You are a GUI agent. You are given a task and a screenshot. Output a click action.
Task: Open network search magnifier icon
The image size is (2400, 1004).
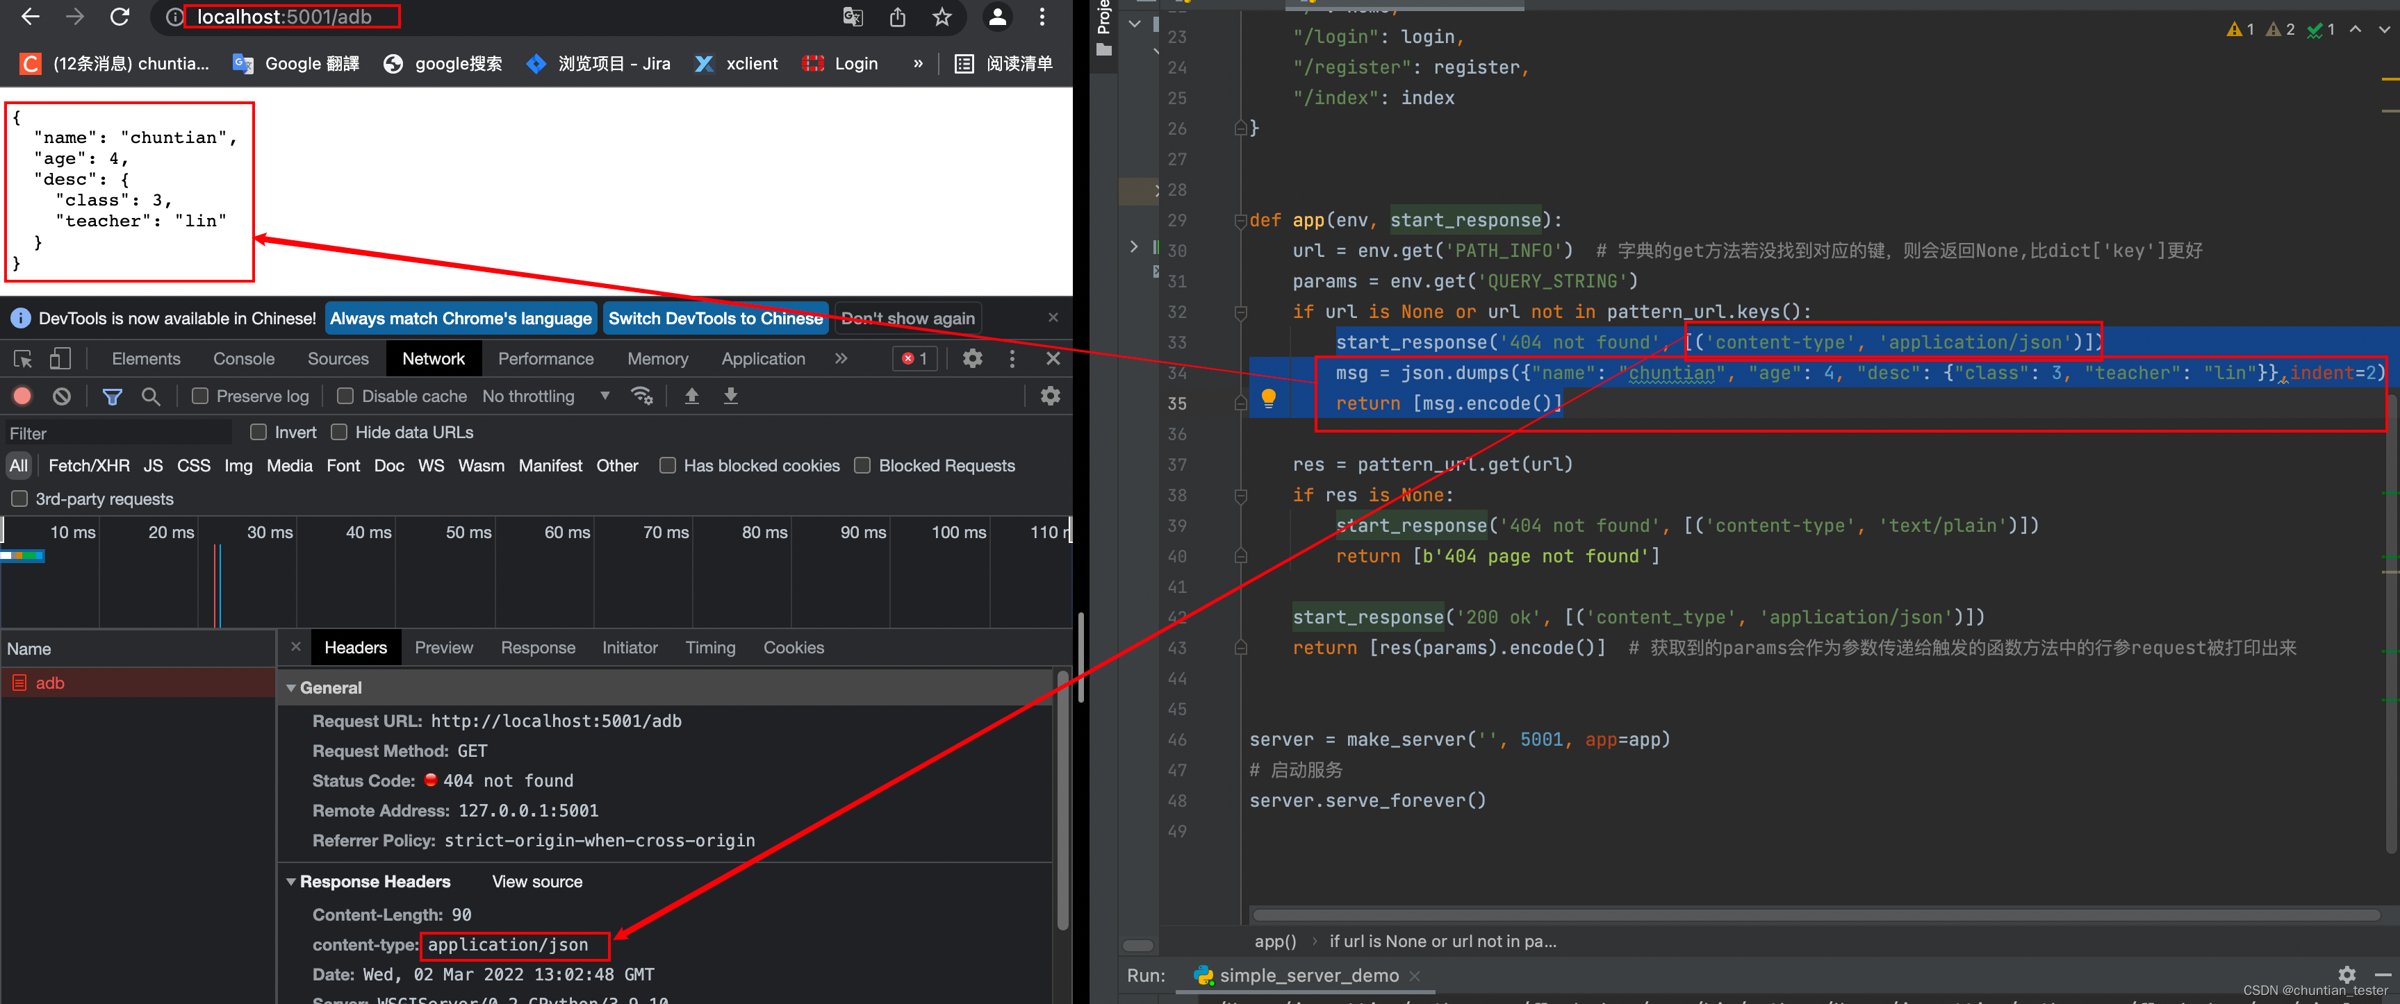coord(150,396)
